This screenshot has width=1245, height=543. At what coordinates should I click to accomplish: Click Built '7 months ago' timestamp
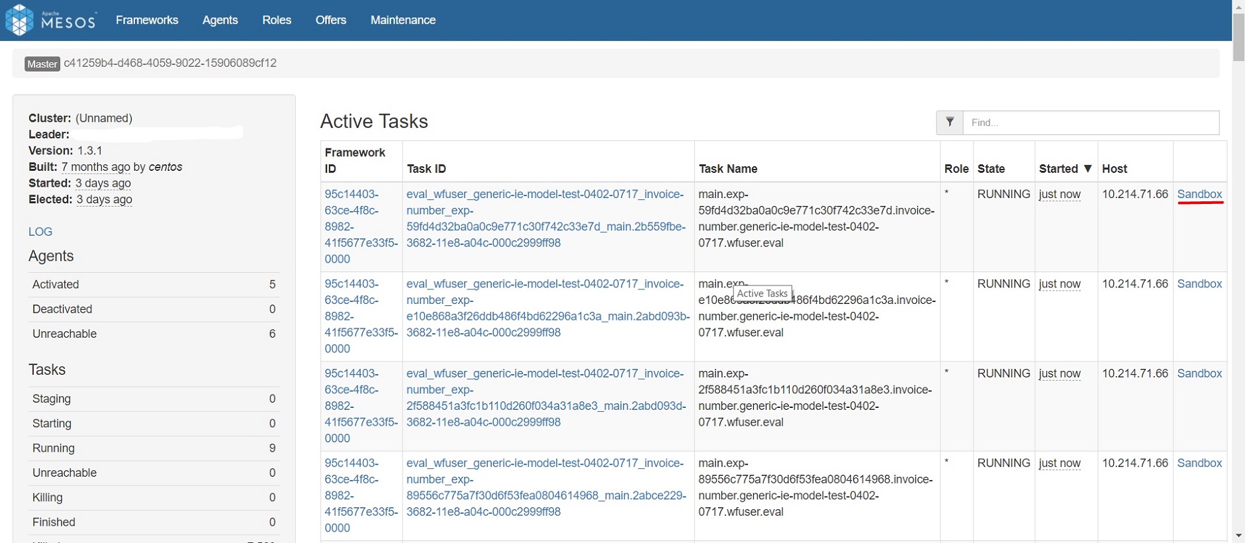click(x=96, y=167)
